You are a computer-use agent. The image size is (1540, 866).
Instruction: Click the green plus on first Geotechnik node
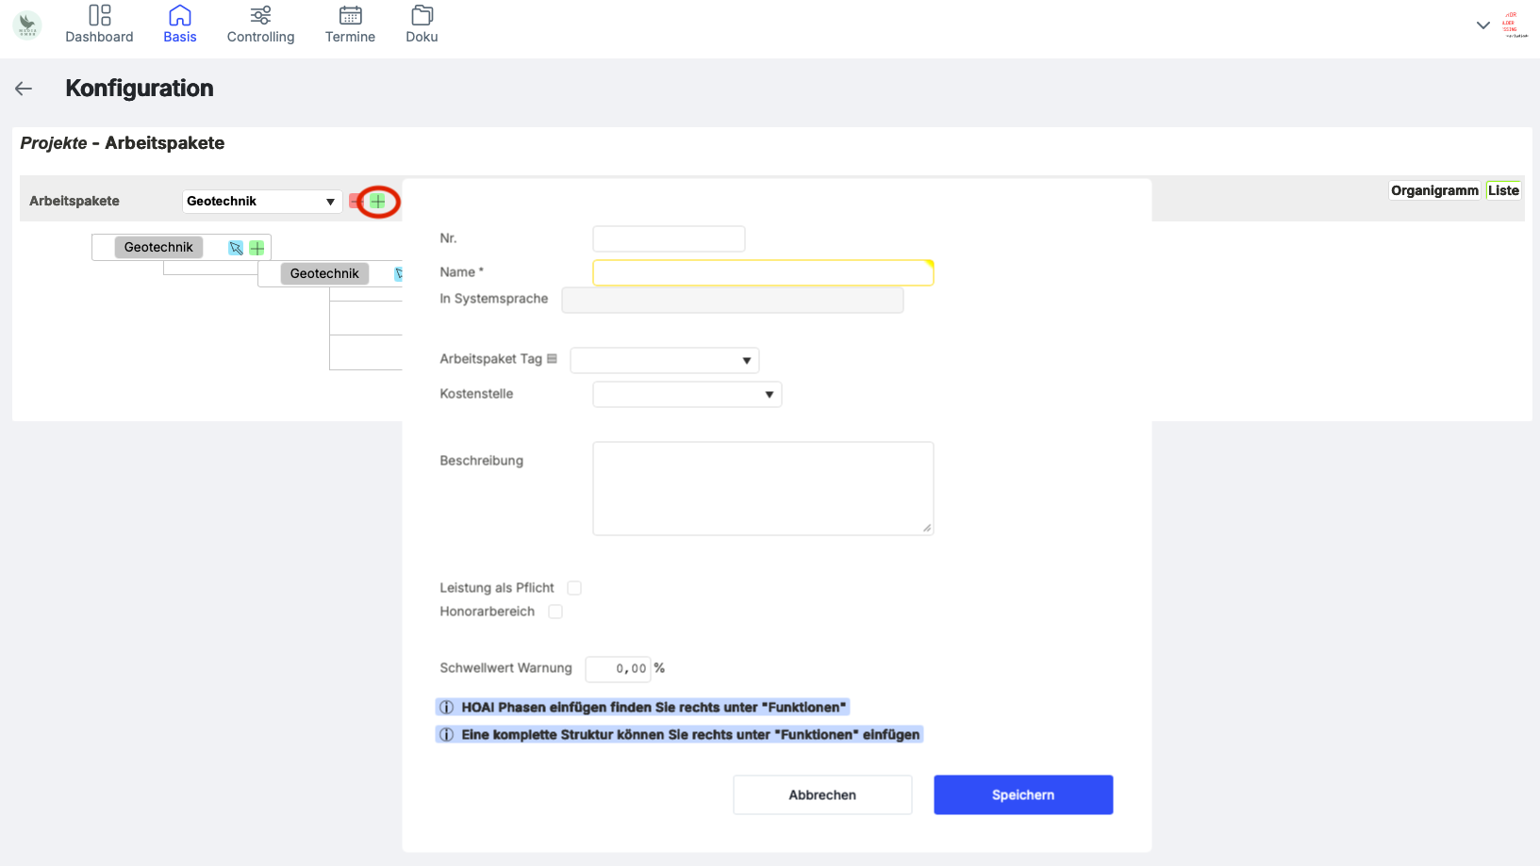(x=257, y=248)
